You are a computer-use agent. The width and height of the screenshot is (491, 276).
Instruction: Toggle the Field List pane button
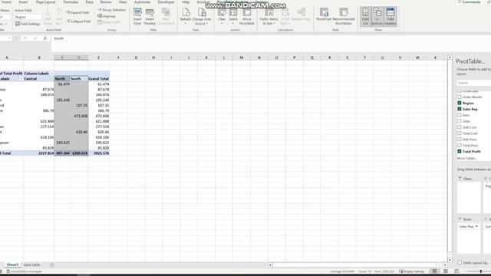pyautogui.click(x=365, y=17)
